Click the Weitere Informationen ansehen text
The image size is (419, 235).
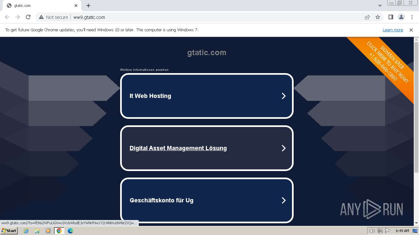pos(144,70)
